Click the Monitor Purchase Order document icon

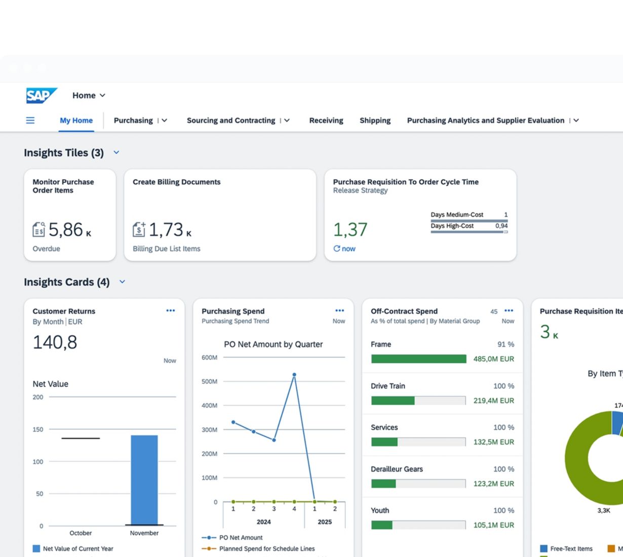pyautogui.click(x=38, y=230)
